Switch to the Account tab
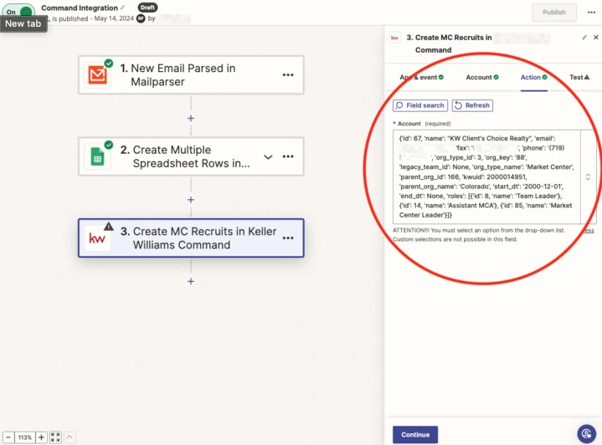Image resolution: width=602 pixels, height=445 pixels. coord(482,77)
